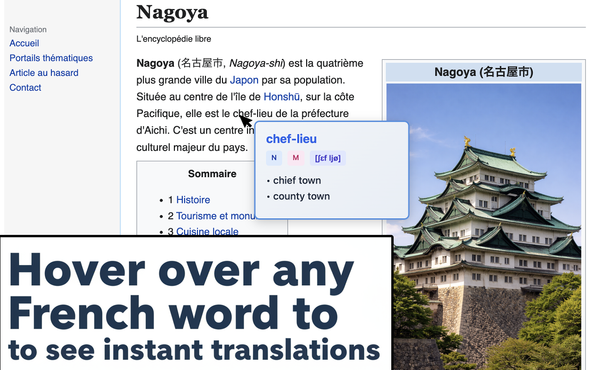Click the Sommaire heading
This screenshot has width=592, height=370.
click(212, 174)
